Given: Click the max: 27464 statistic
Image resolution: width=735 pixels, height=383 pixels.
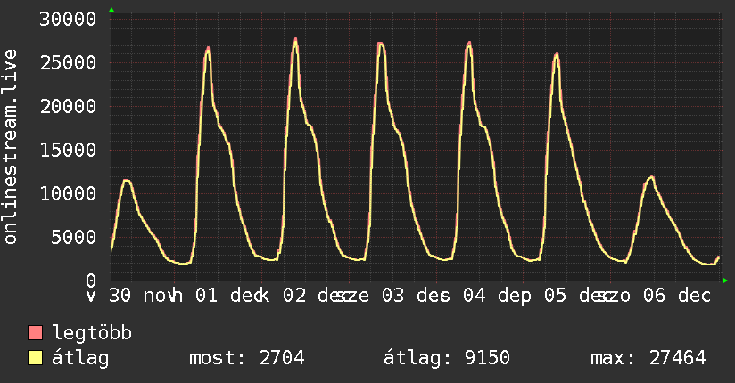Looking at the screenshot, I should tap(648, 358).
